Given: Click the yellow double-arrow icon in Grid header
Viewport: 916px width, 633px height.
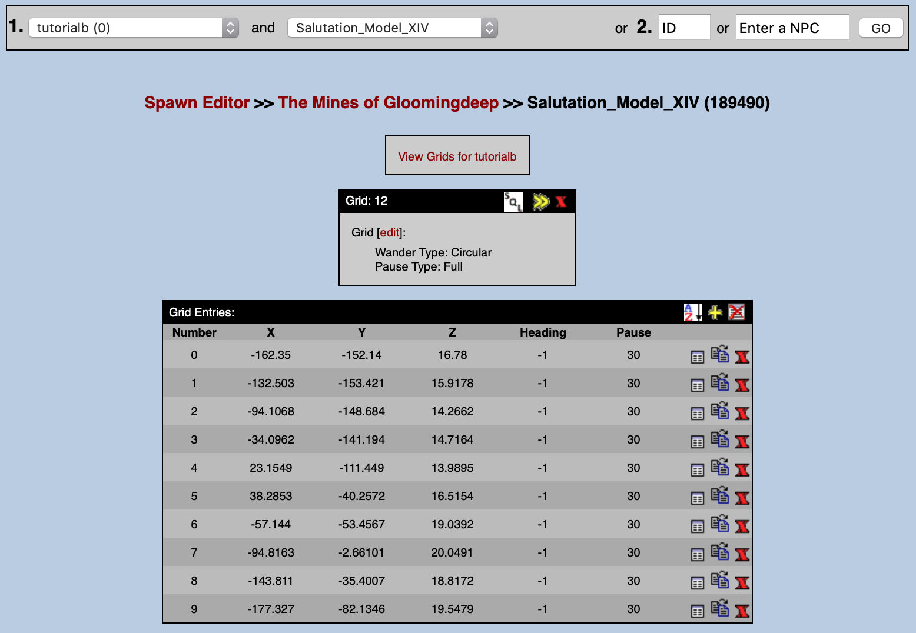Looking at the screenshot, I should 540,202.
